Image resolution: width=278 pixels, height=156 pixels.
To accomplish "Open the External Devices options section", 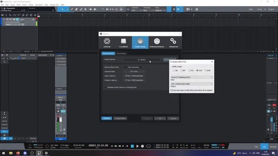I will (157, 42).
